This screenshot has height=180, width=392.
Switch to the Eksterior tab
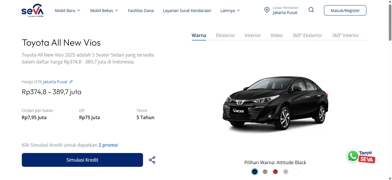[x=225, y=35]
